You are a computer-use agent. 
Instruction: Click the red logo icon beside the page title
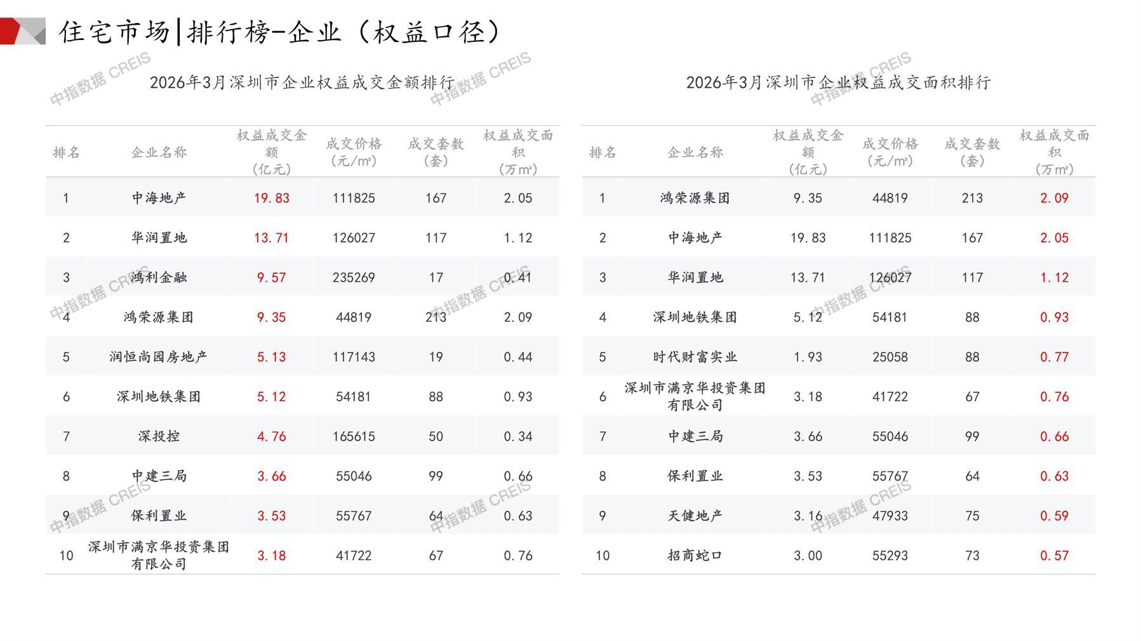click(22, 31)
